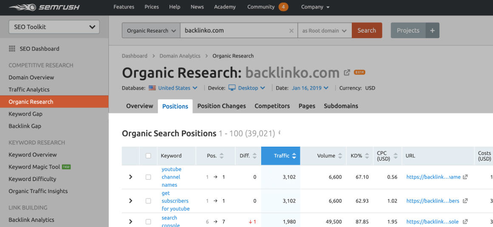The width and height of the screenshot is (493, 227).
Task: Expand the search console row
Action: [130, 221]
